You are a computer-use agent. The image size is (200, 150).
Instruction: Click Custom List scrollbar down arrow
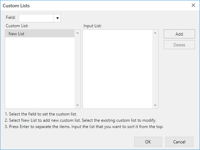tap(77, 105)
